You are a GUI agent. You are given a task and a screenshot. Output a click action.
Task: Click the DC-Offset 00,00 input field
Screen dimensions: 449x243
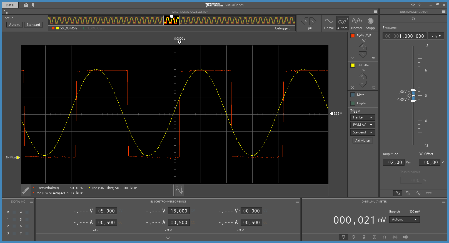point(430,162)
